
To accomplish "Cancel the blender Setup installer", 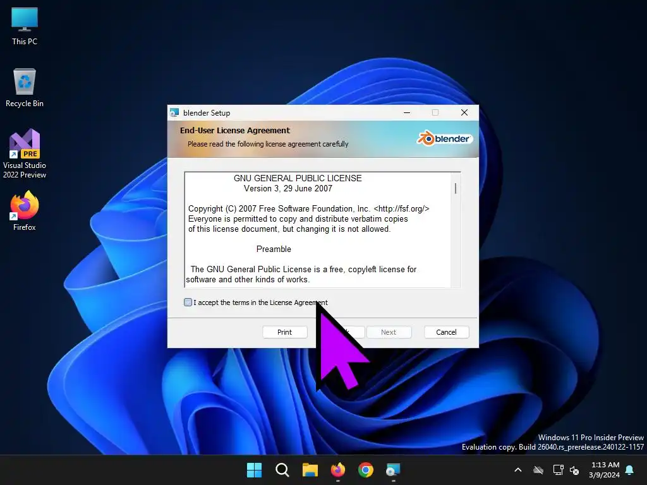I will pyautogui.click(x=447, y=332).
